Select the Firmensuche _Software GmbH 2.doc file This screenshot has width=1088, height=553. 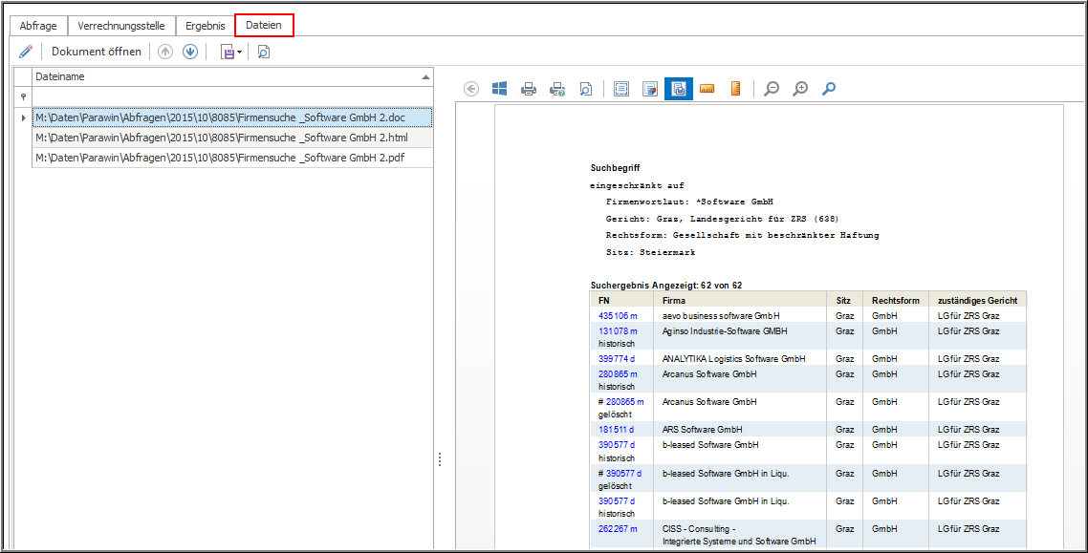click(x=232, y=117)
